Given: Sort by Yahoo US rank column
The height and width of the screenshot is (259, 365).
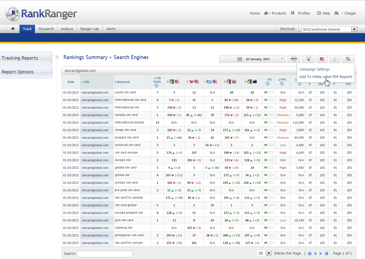Looking at the screenshot, I should 193,82.
